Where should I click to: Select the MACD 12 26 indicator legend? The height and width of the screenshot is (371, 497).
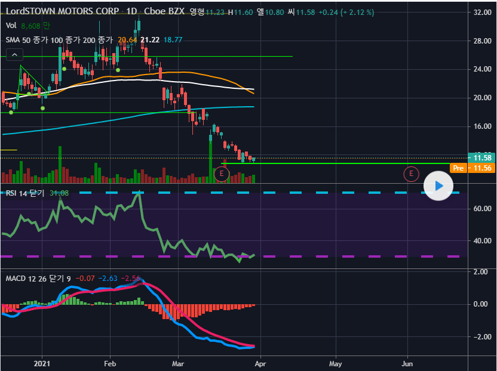point(39,279)
